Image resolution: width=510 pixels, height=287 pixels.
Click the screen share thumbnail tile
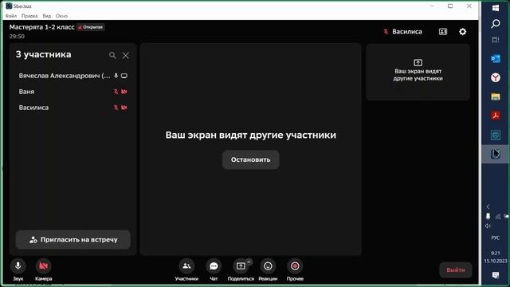418,72
